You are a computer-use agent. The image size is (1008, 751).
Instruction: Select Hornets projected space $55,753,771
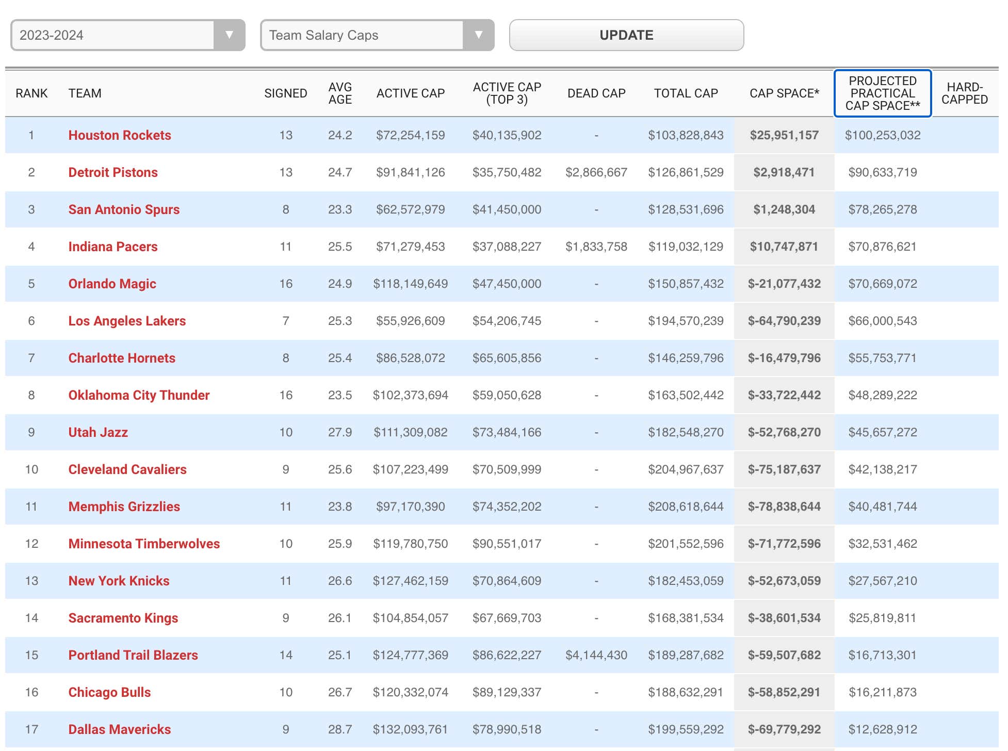pyautogui.click(x=883, y=358)
